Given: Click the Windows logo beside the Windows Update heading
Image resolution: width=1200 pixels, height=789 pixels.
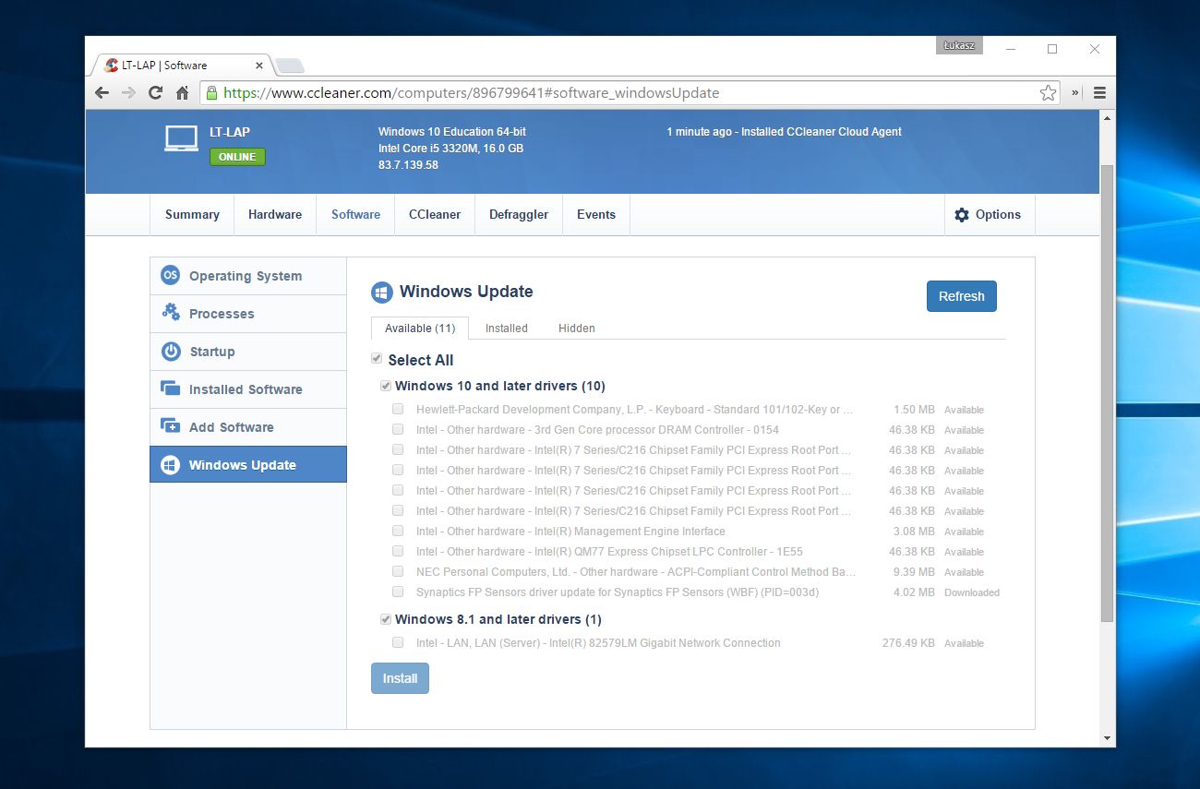Looking at the screenshot, I should tap(382, 293).
